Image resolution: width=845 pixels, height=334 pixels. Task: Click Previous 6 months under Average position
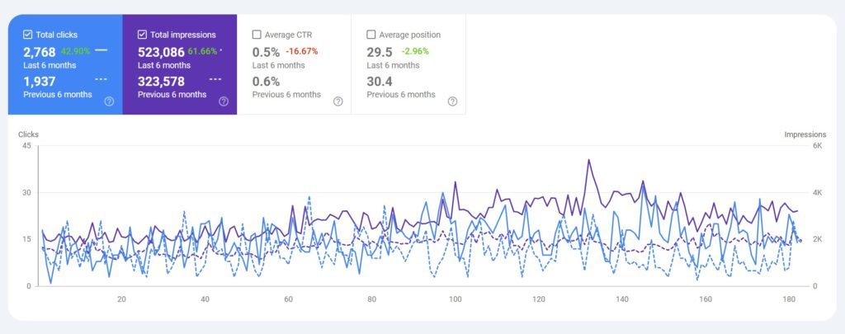click(x=401, y=94)
